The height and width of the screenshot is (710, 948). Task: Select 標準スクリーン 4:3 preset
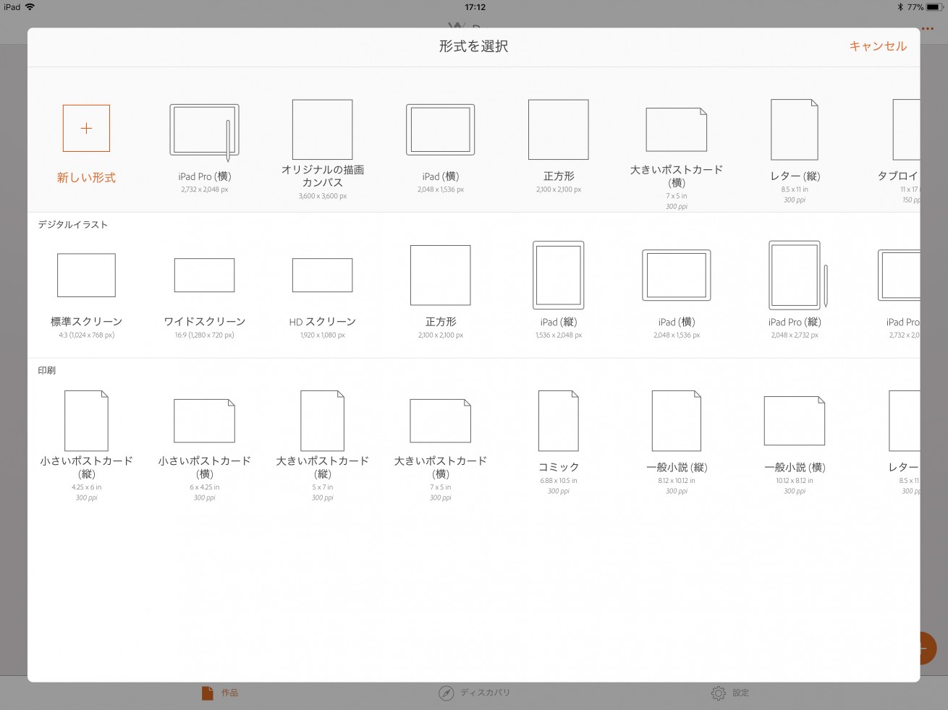coord(86,296)
